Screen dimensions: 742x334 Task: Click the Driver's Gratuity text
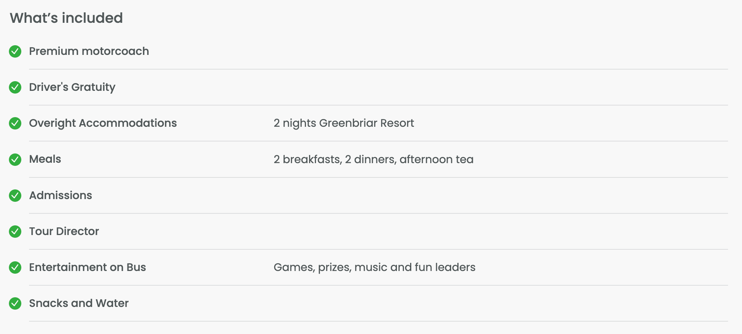point(72,87)
